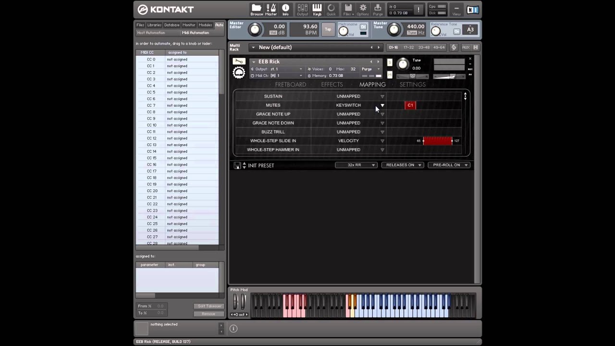Open the Purge menu in top toolbar
The height and width of the screenshot is (346, 615).
[x=378, y=10]
